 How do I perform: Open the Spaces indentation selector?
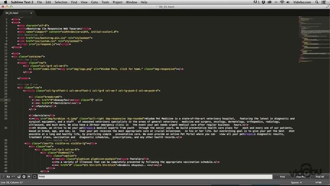[296, 182]
